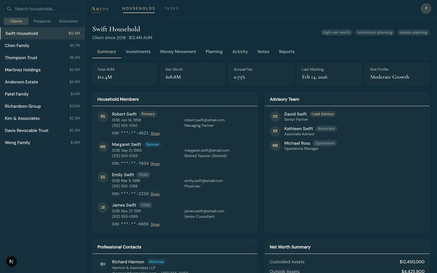The width and height of the screenshot is (437, 273).
Task: Open Anderson Estate household
Action: pyautogui.click(x=42, y=82)
